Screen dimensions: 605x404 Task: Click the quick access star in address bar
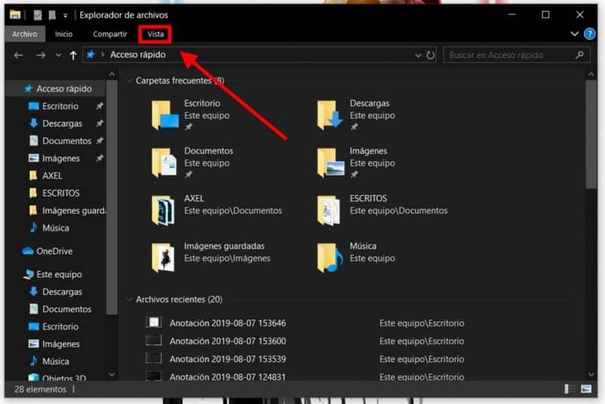pyautogui.click(x=90, y=54)
